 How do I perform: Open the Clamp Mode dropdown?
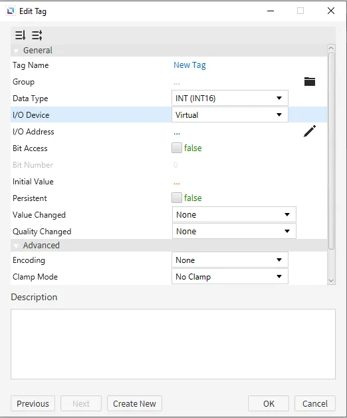point(230,276)
